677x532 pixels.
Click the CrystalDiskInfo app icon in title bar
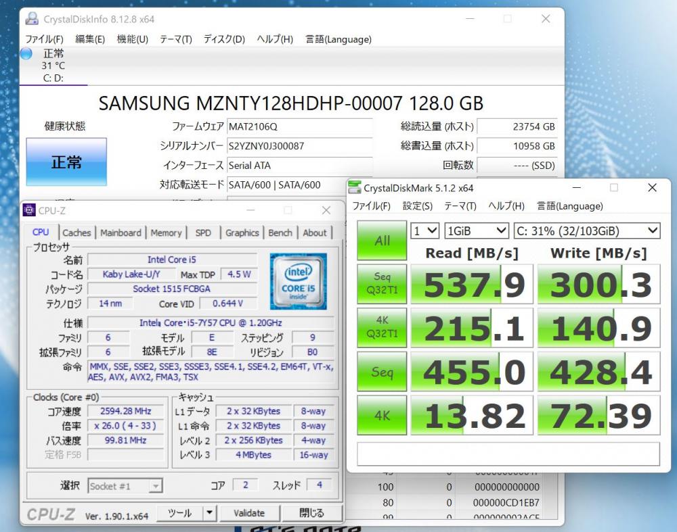click(32, 19)
